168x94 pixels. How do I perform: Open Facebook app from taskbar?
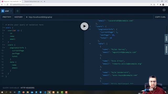(40, 92)
